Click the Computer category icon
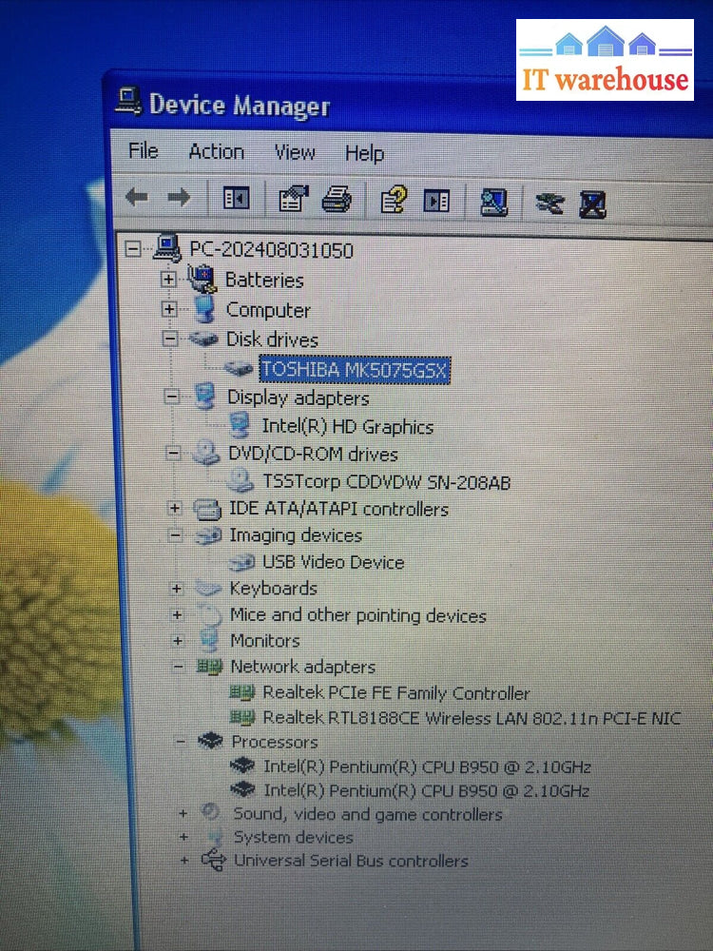Screen dimensions: 713x951 point(205,309)
